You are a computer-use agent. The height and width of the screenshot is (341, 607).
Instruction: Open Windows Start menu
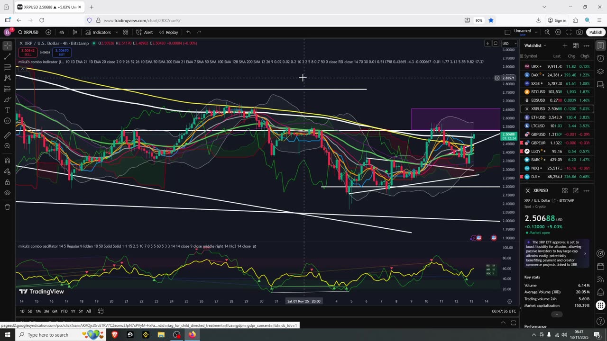(7, 335)
